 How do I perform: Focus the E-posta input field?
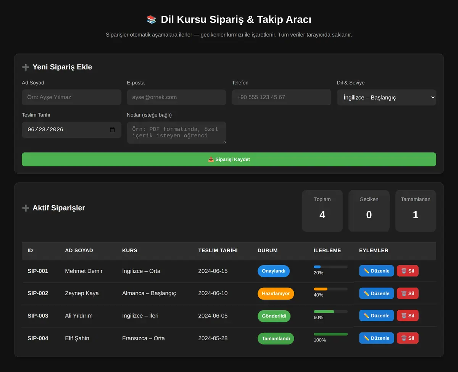point(176,97)
